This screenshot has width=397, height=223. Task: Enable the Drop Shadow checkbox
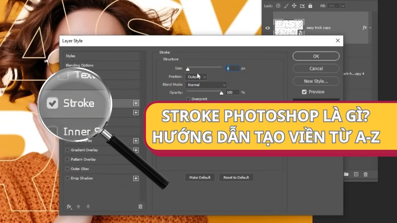click(67, 178)
